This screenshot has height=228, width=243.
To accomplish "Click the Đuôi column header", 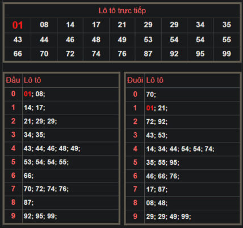I will [x=135, y=80].
